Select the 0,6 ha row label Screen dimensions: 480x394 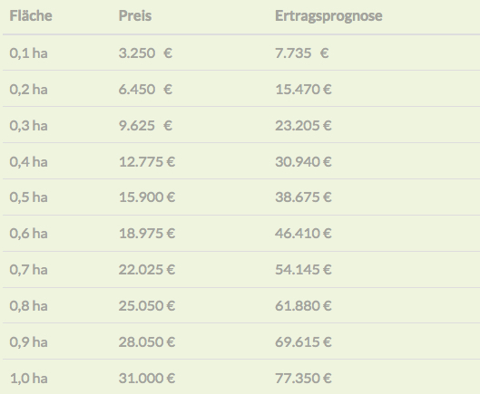28,233
